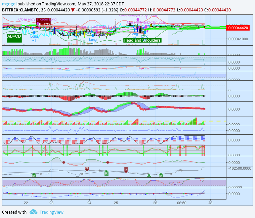The width and height of the screenshot is (255, 218).
Task: Select the Head and Shoulders pattern label
Action: point(142,40)
